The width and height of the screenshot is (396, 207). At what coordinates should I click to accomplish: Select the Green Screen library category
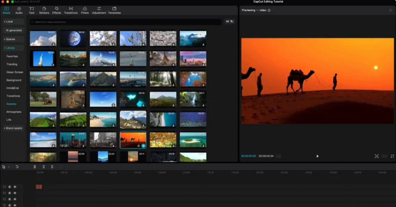pos(14,72)
